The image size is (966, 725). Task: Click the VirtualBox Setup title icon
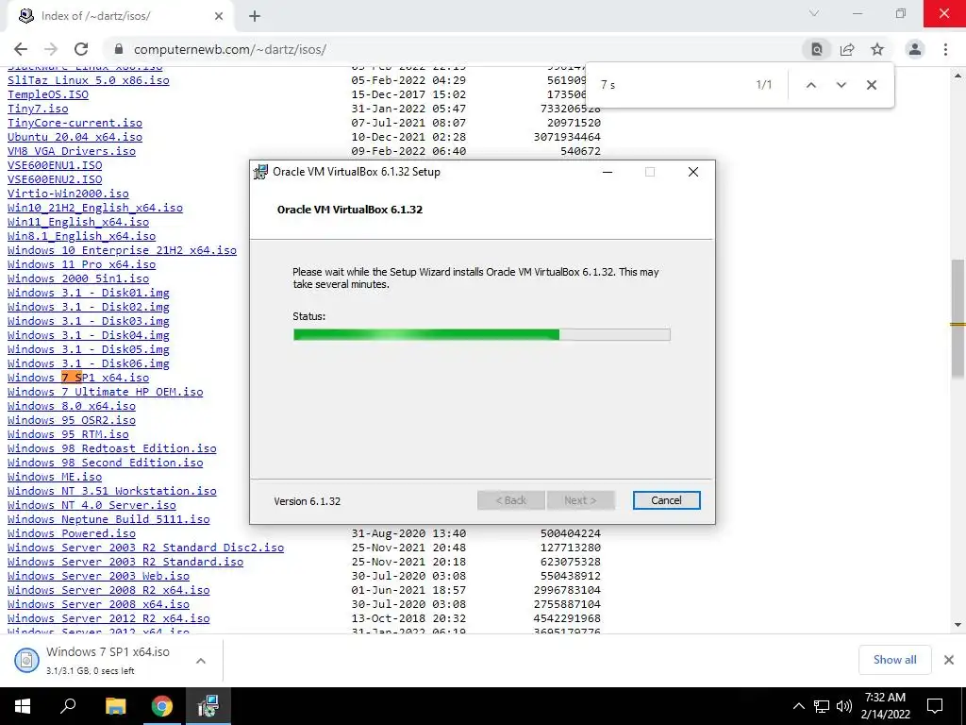coord(261,172)
